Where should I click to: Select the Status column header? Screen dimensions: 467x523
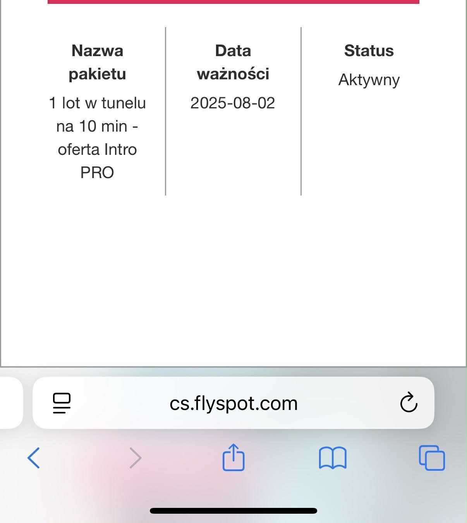369,51
